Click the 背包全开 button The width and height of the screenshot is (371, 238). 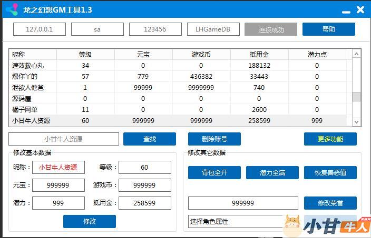coord(214,172)
